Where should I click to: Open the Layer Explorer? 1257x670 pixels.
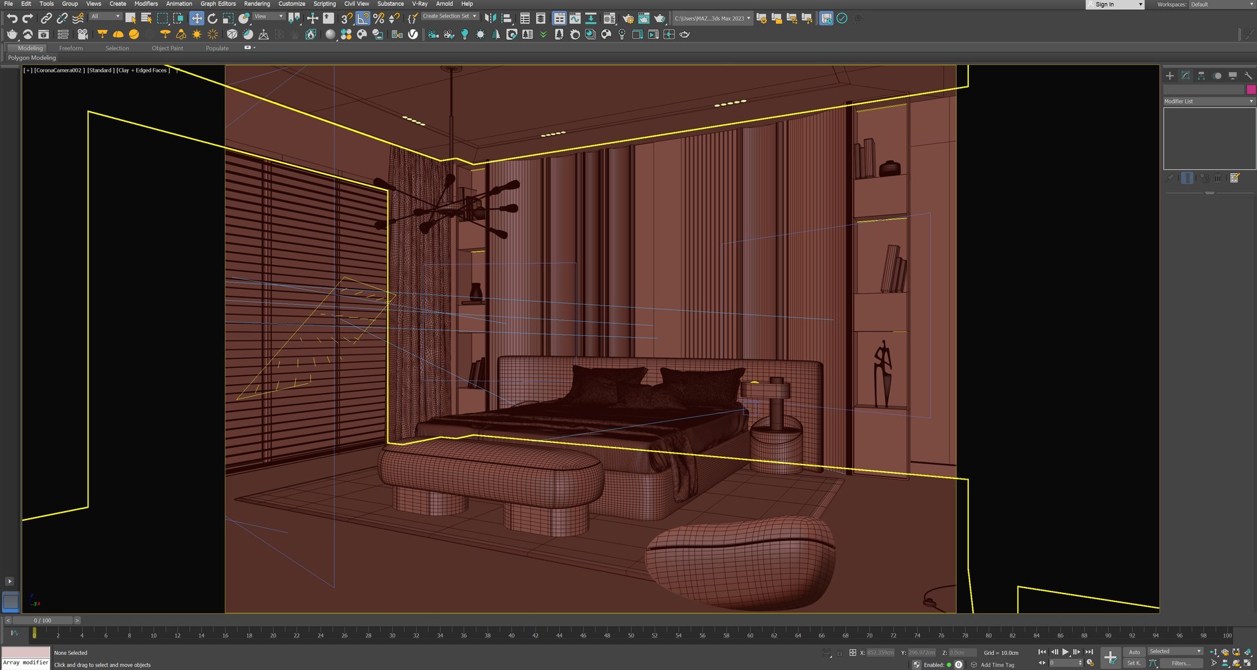(x=541, y=18)
